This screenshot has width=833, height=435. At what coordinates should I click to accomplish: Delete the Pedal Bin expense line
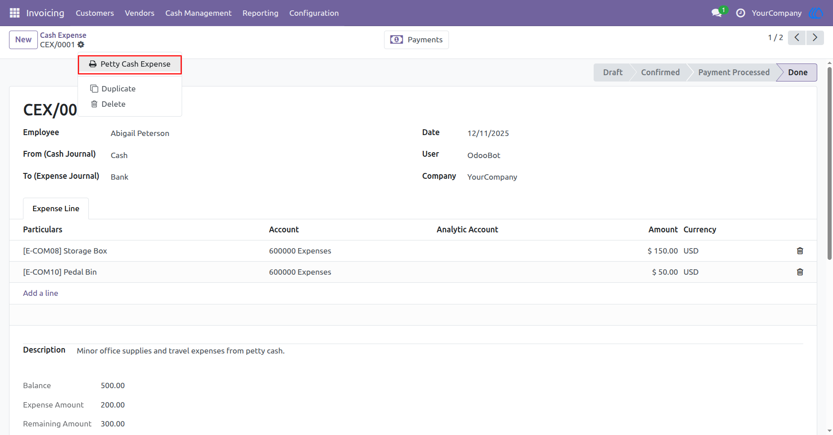click(x=800, y=272)
